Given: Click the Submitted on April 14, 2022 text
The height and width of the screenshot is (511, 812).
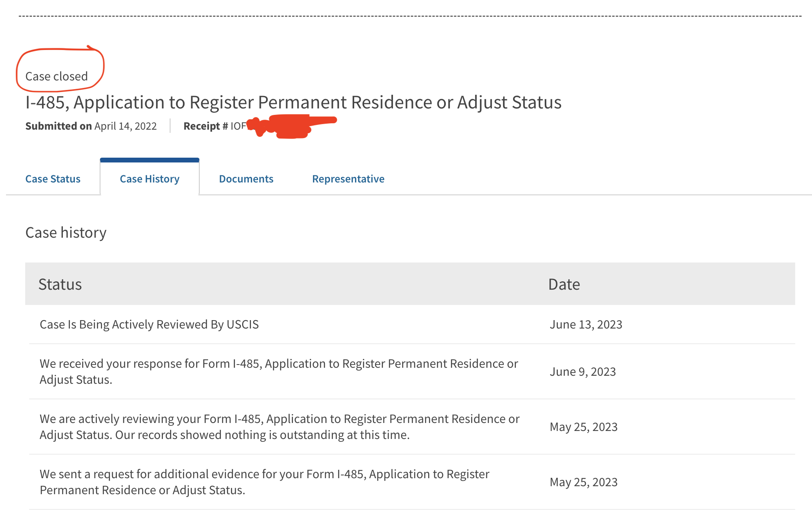Looking at the screenshot, I should coord(91,126).
